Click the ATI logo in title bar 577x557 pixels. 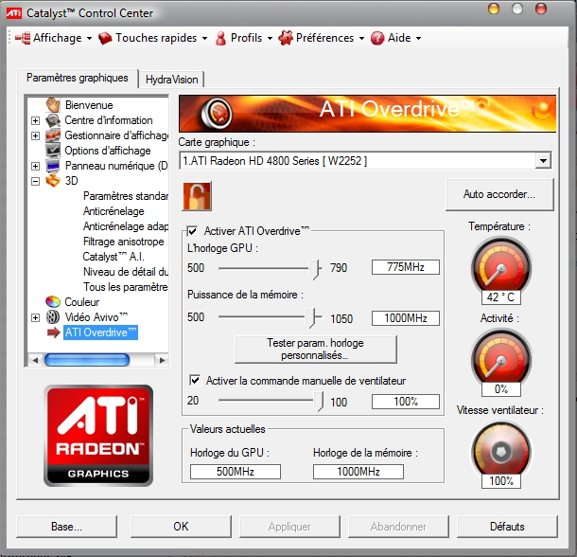coord(14,13)
